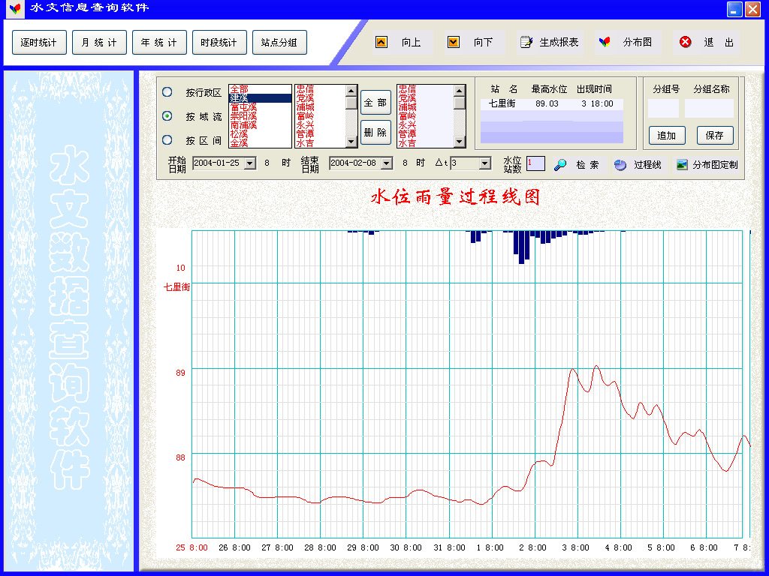Screen dimensions: 769x576
Task: Click the 检索 magnifier search icon
Action: click(x=560, y=165)
